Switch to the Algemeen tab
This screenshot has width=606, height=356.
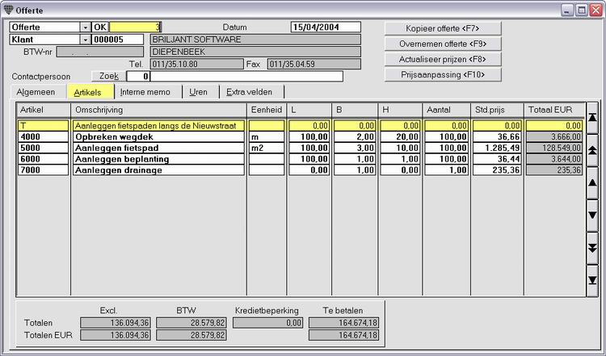pyautogui.click(x=36, y=92)
